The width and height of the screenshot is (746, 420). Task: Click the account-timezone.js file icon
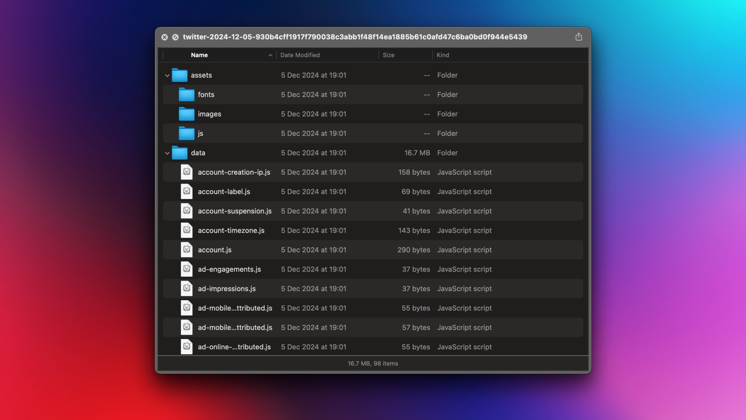[x=187, y=230]
